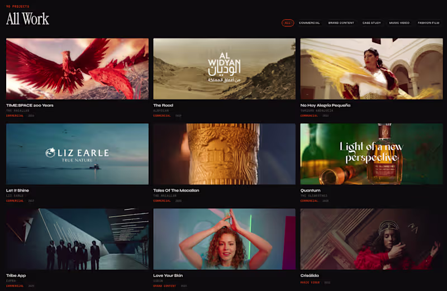
Task: Open the silhouetted suited men thumbnail
Action: coord(77,239)
